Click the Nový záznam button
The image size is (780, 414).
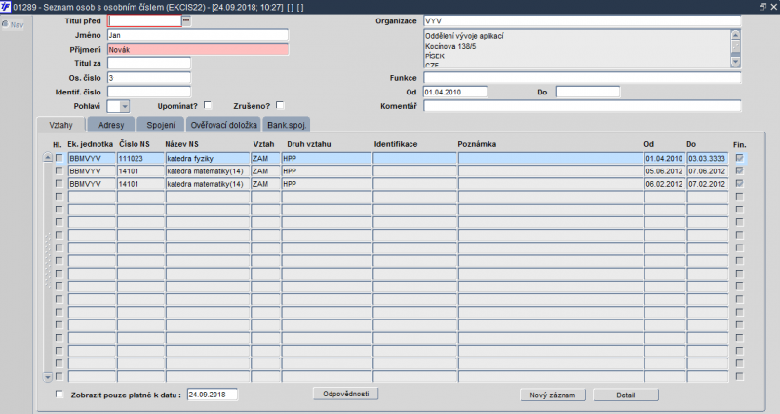[553, 395]
